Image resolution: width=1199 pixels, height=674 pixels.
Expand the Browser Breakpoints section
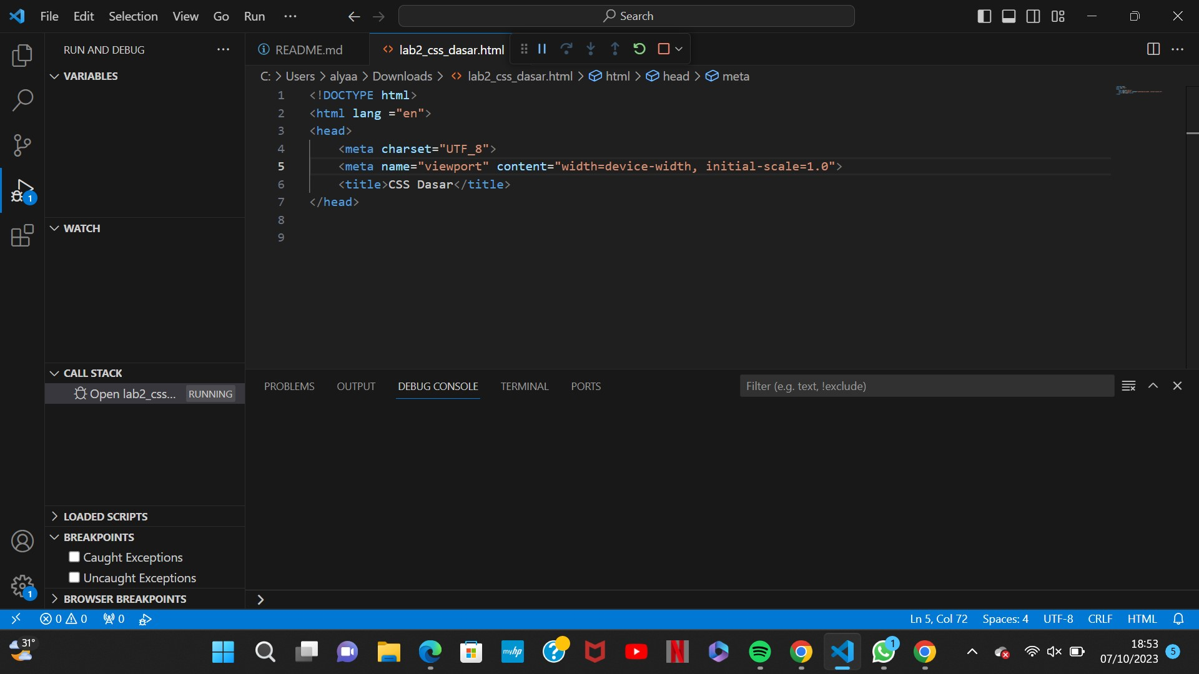point(55,598)
